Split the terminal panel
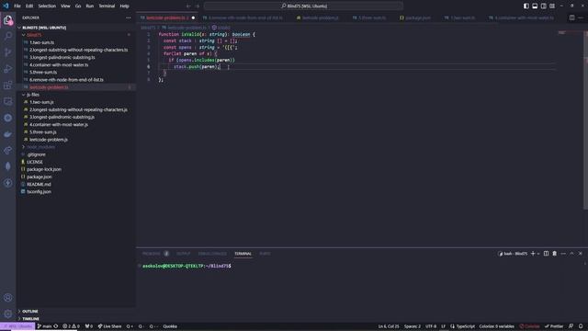Image resolution: width=588 pixels, height=331 pixels. [x=546, y=254]
